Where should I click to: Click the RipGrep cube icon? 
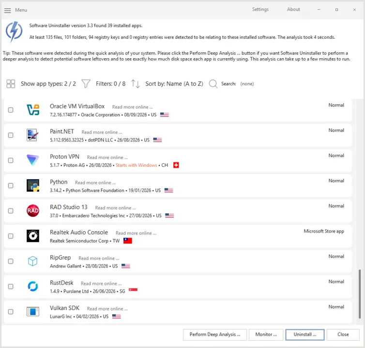coord(32,261)
